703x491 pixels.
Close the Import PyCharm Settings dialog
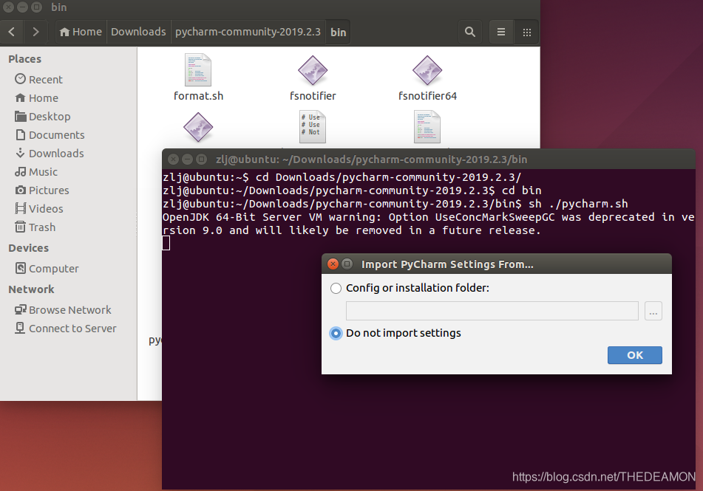(x=333, y=264)
